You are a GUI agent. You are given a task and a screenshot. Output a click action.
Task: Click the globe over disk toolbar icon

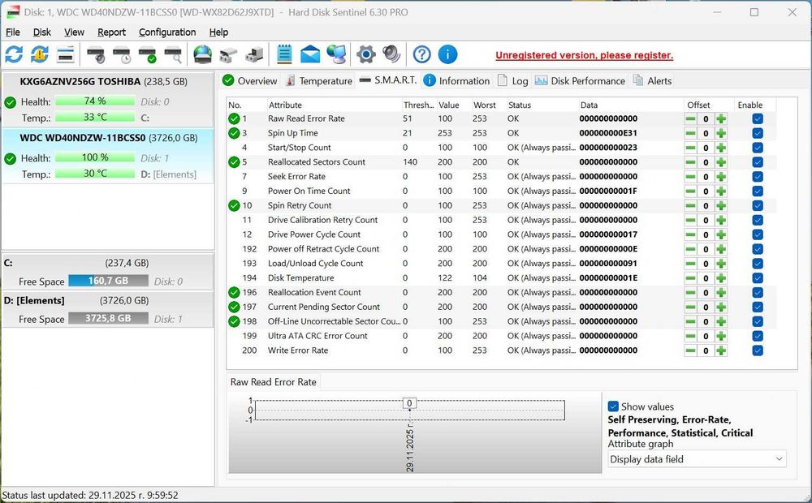pos(202,54)
